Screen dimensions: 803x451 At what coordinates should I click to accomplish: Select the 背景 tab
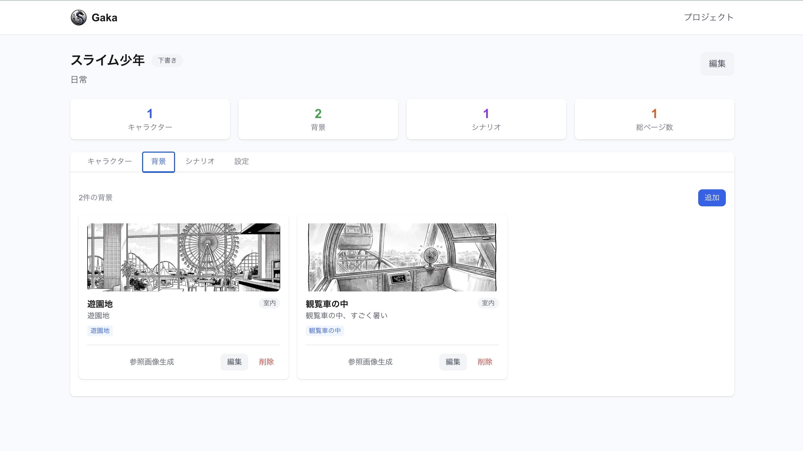coord(158,161)
